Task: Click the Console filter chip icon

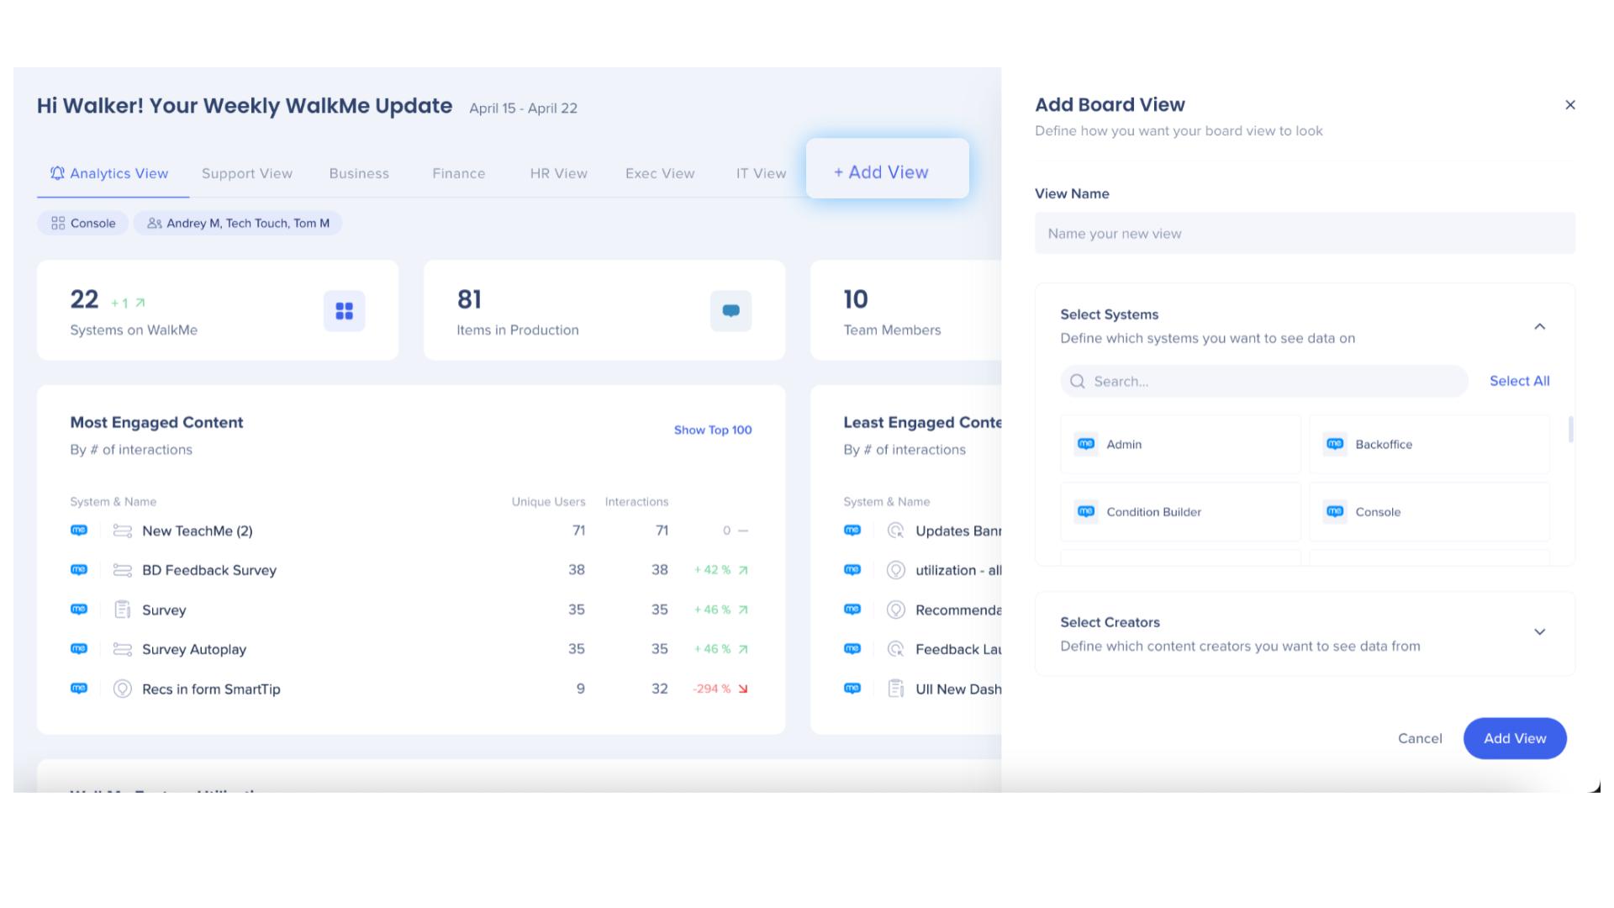Action: (58, 223)
